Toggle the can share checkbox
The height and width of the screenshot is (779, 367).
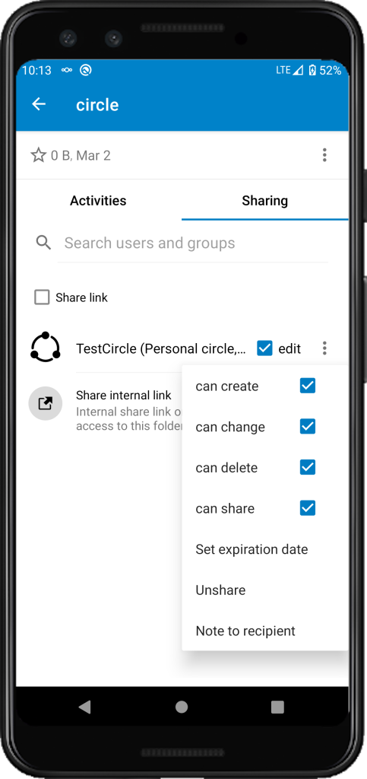[308, 508]
